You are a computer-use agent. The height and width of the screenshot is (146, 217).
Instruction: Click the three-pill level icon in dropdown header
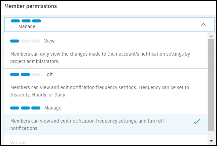point(26,21)
